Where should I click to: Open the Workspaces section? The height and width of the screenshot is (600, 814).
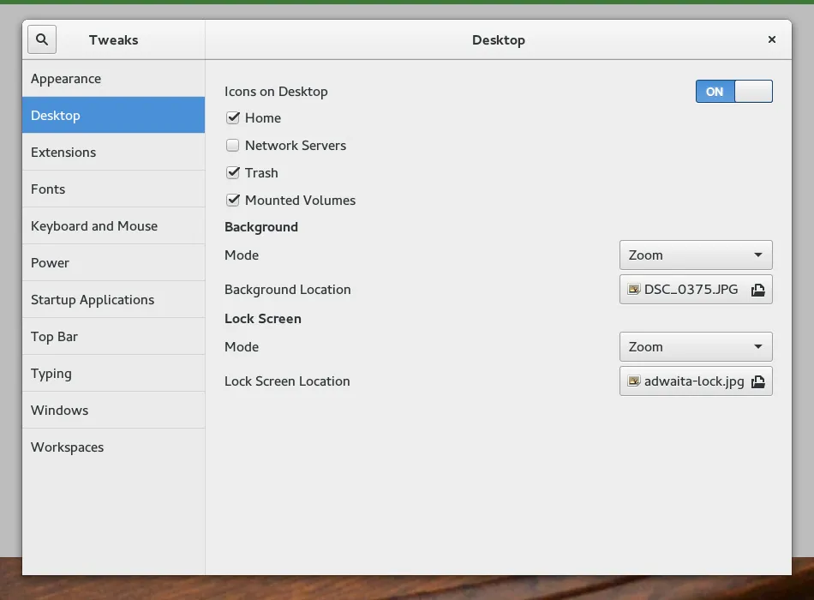point(114,447)
